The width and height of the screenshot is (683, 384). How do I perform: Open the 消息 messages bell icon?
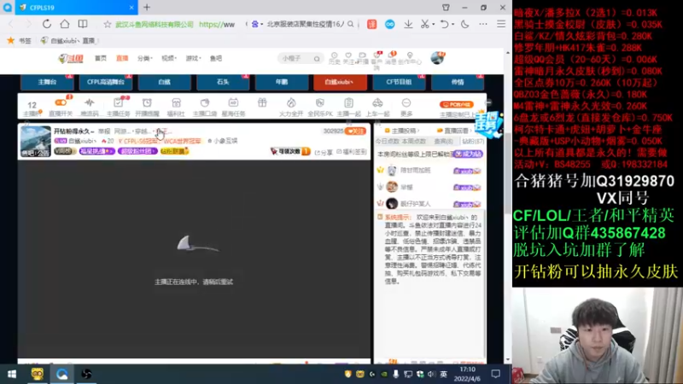coord(392,58)
